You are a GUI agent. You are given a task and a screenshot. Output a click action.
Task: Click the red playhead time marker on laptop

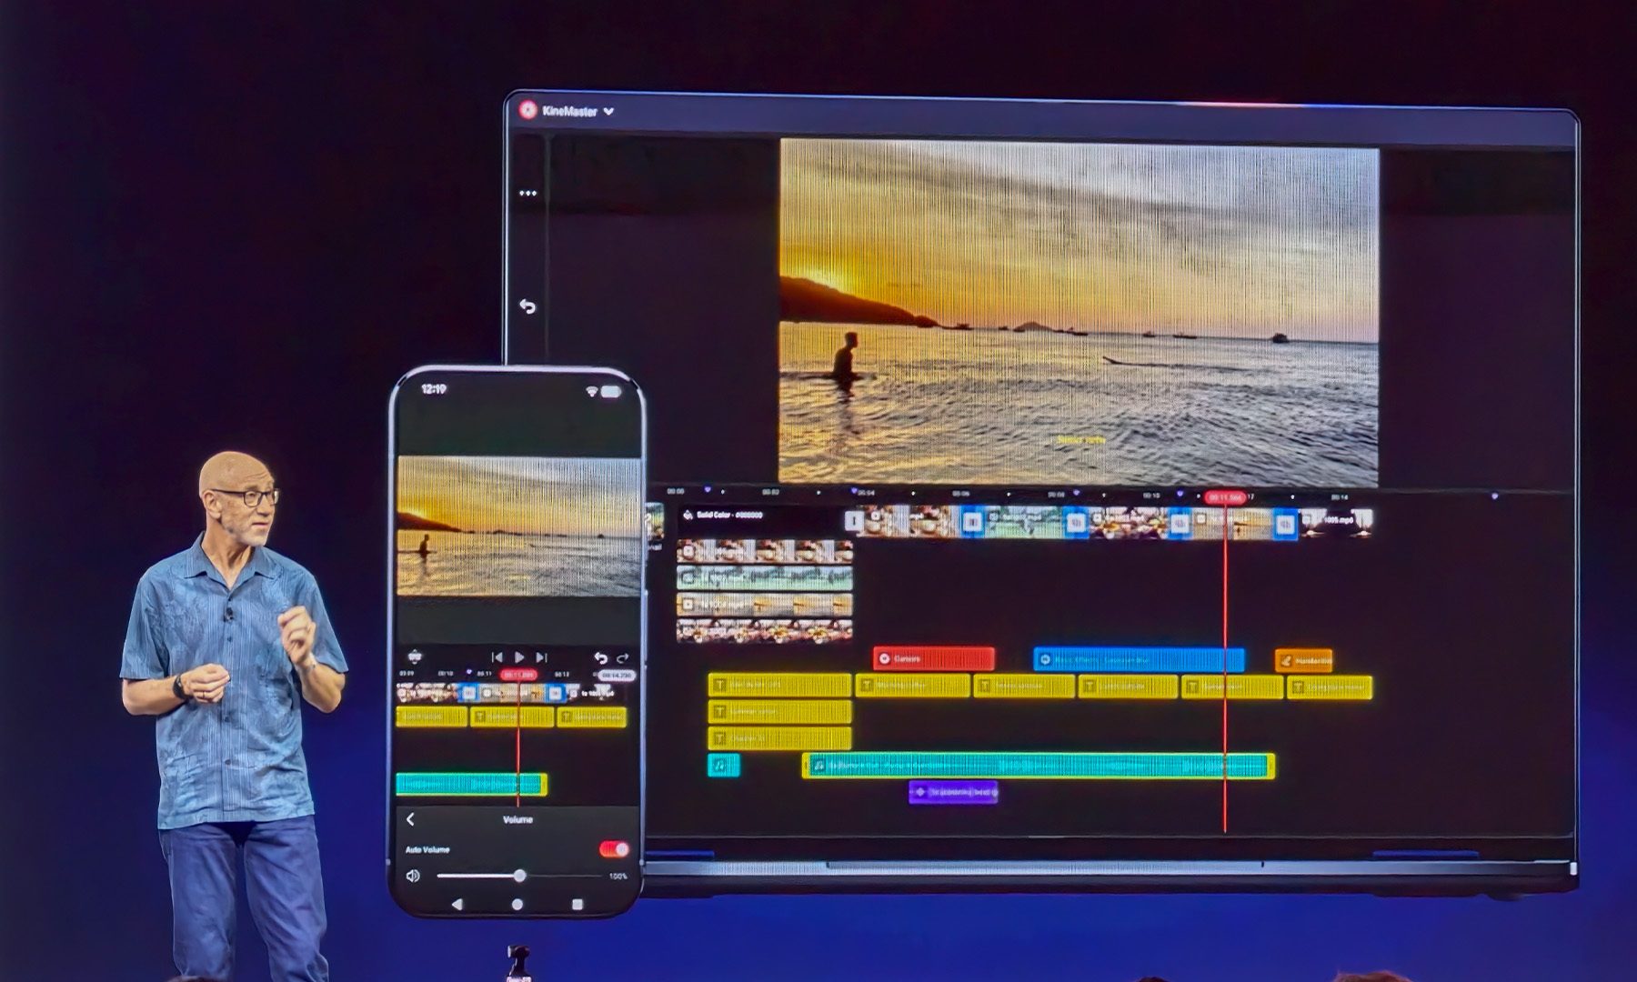point(1225,497)
